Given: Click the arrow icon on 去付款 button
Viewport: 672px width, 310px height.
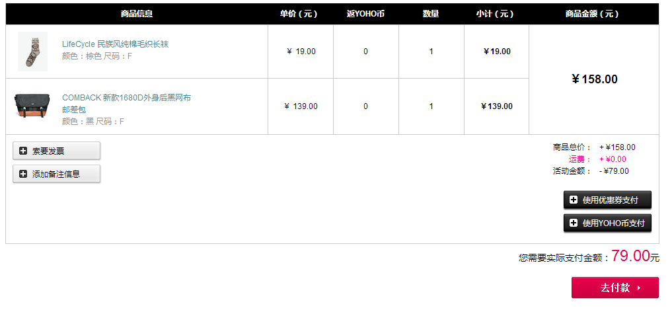Looking at the screenshot, I should coord(639,288).
